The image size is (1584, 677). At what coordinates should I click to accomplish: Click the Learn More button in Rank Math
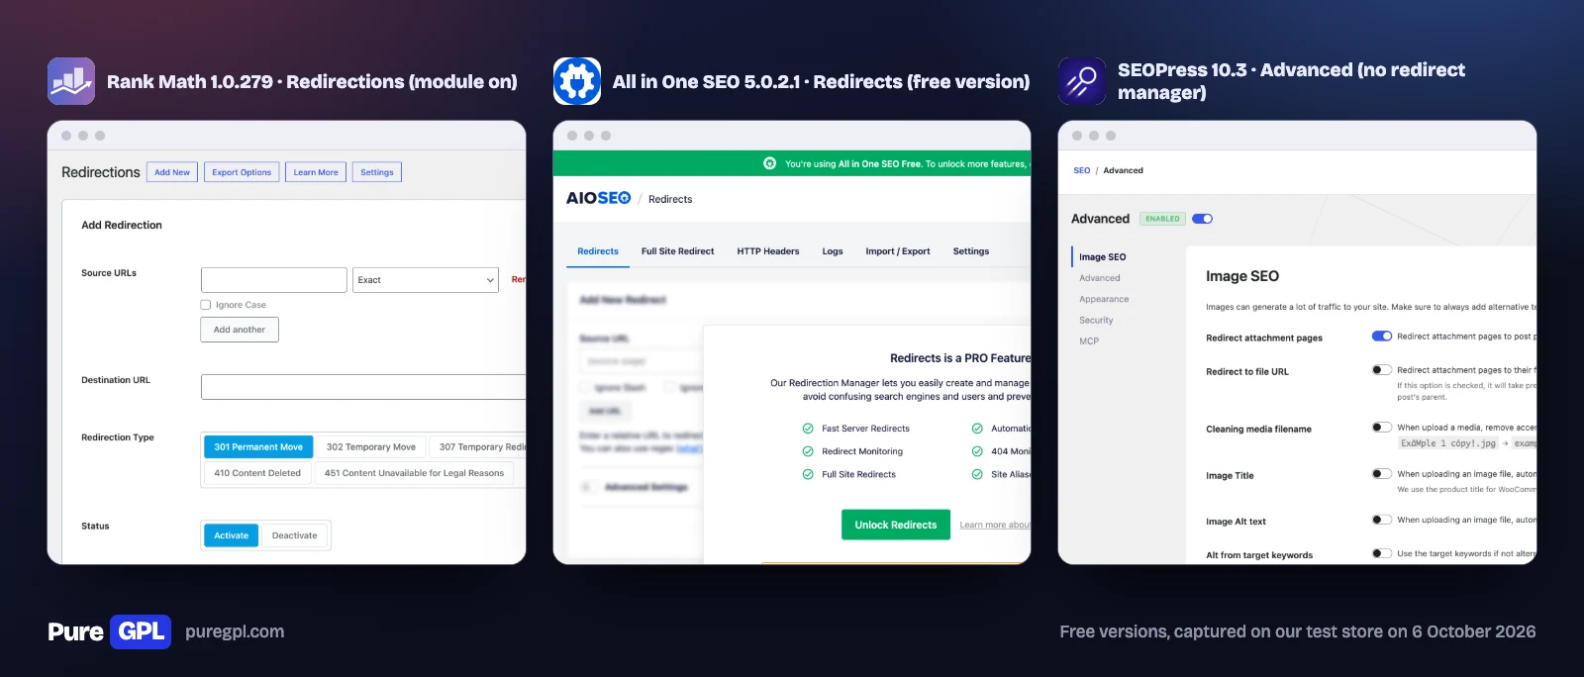click(316, 172)
